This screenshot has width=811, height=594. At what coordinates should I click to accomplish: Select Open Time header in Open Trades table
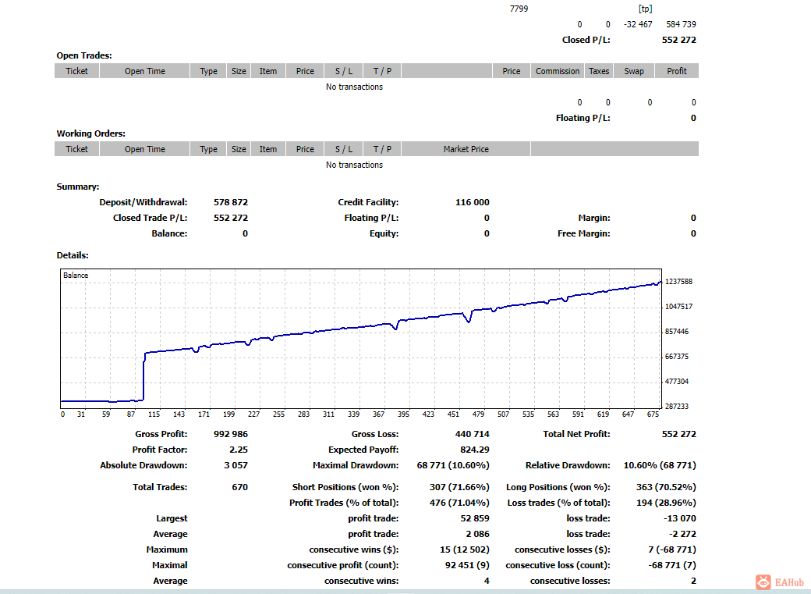pos(145,71)
